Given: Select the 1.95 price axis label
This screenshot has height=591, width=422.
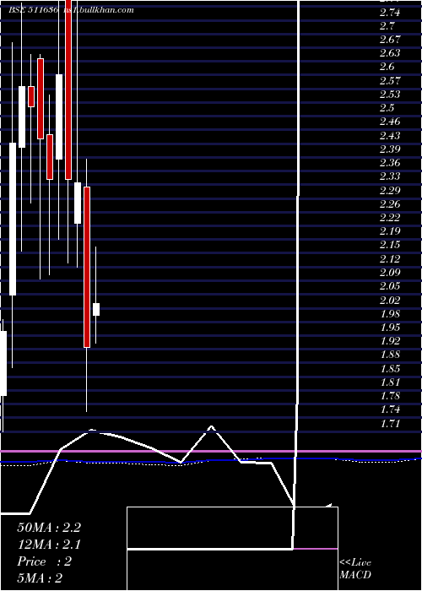Looking at the screenshot, I should pyautogui.click(x=390, y=328).
